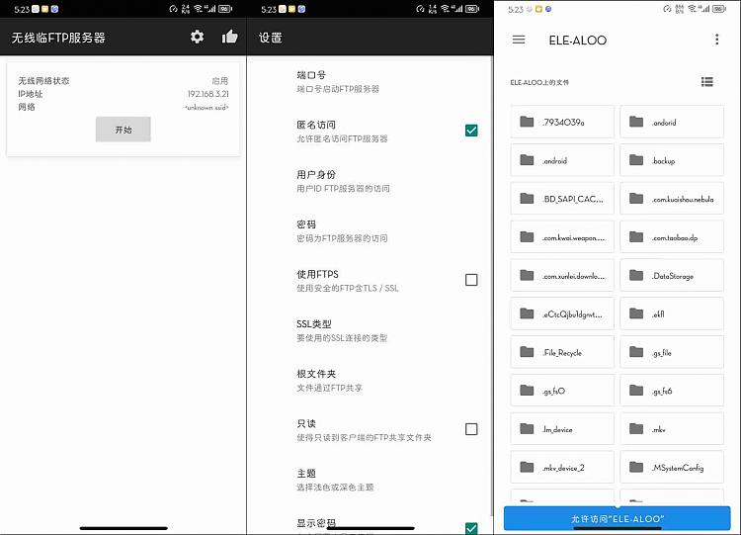Viewport: 741px width, 535px height.
Task: Tap the thumbs-up rate icon
Action: pyautogui.click(x=230, y=37)
